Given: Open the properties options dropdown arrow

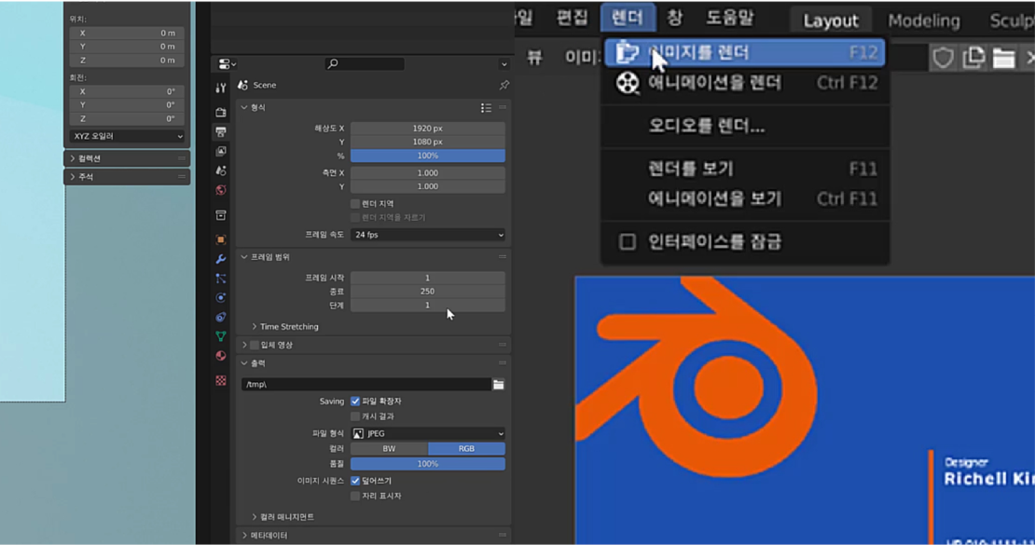Looking at the screenshot, I should pos(504,64).
